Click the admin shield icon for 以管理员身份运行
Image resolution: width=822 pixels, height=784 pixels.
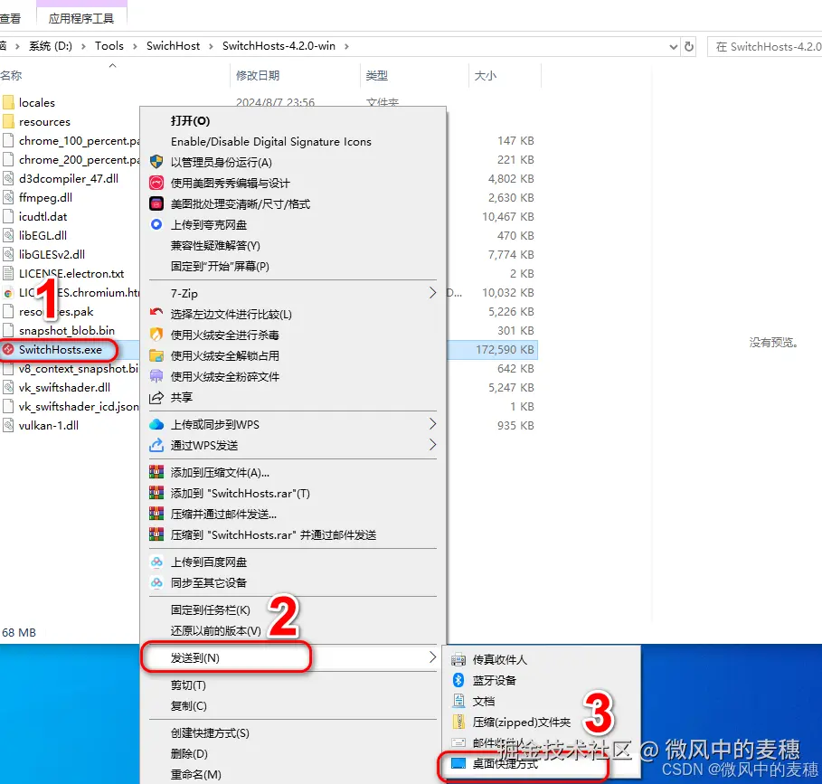[x=156, y=160]
